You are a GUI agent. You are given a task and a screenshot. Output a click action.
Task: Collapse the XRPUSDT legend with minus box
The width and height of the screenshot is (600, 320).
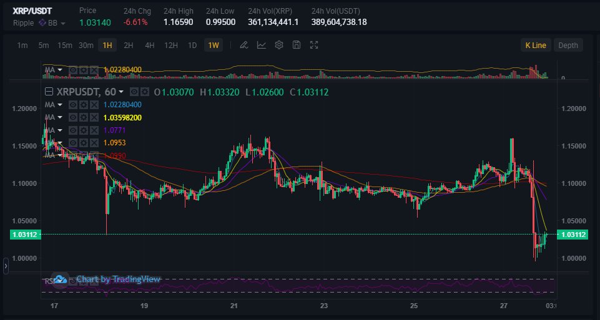tap(49, 92)
